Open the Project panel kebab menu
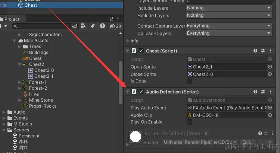 click(118, 19)
